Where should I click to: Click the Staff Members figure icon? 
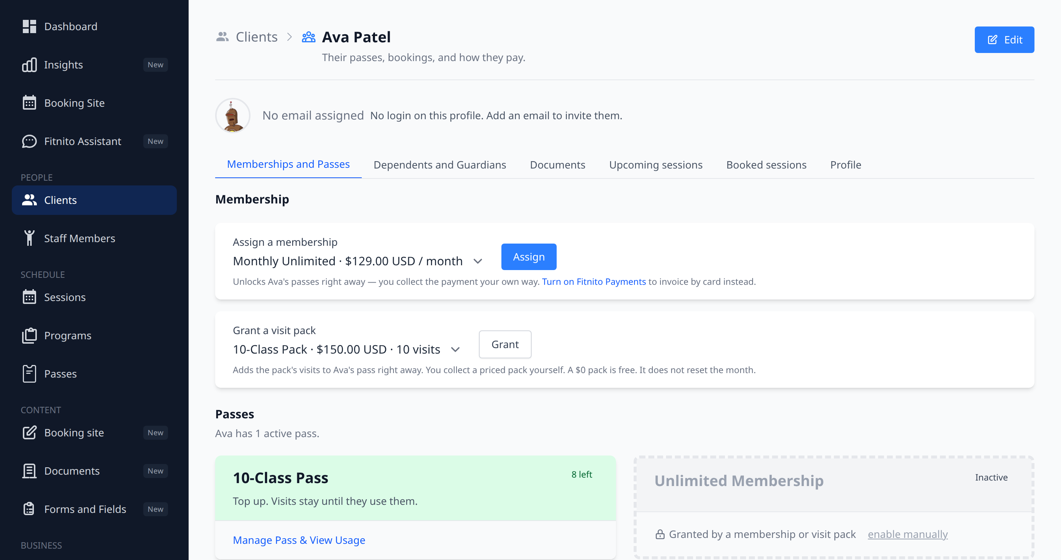pos(29,238)
